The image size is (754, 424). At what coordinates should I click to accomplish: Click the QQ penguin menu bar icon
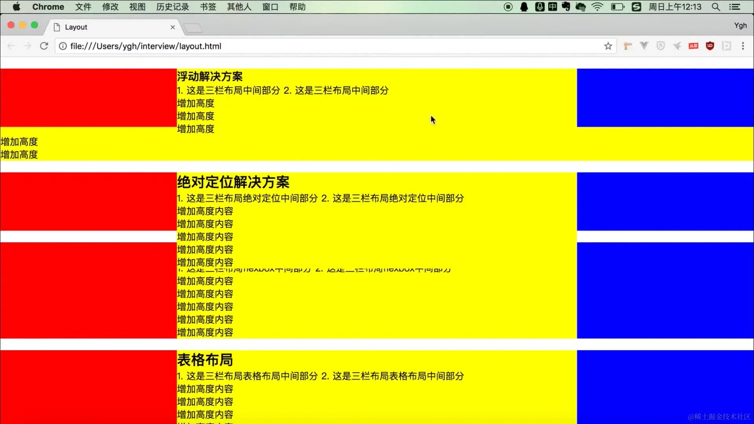[x=524, y=7]
